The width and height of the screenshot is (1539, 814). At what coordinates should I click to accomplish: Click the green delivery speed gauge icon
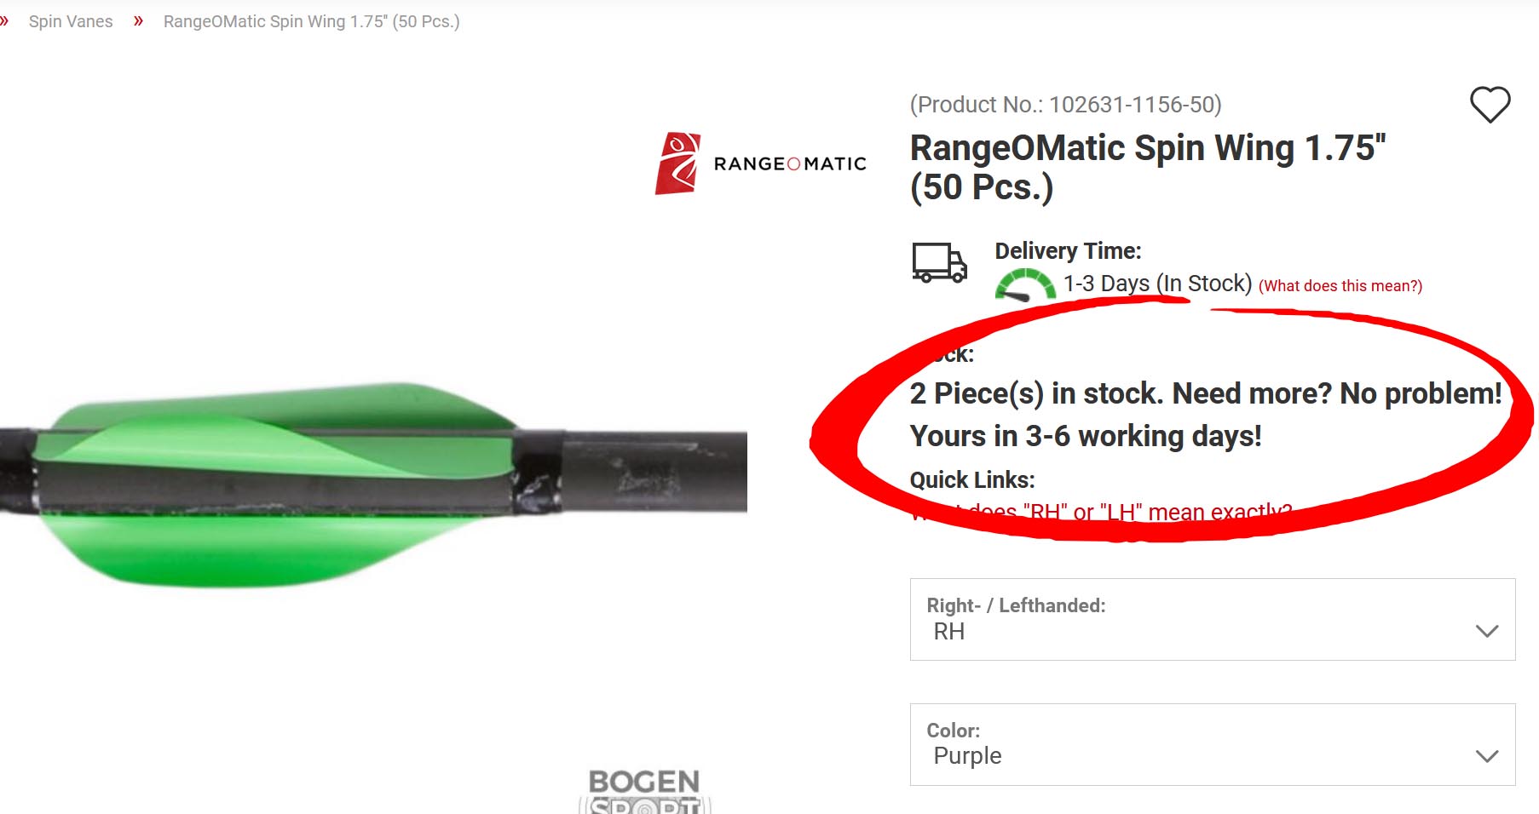(1024, 285)
